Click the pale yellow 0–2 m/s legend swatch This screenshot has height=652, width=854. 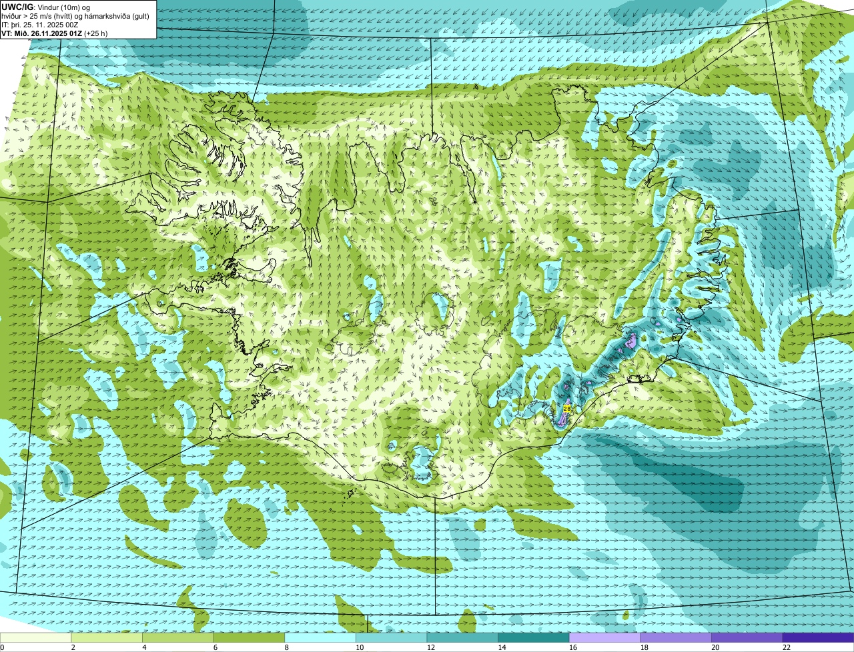point(35,637)
